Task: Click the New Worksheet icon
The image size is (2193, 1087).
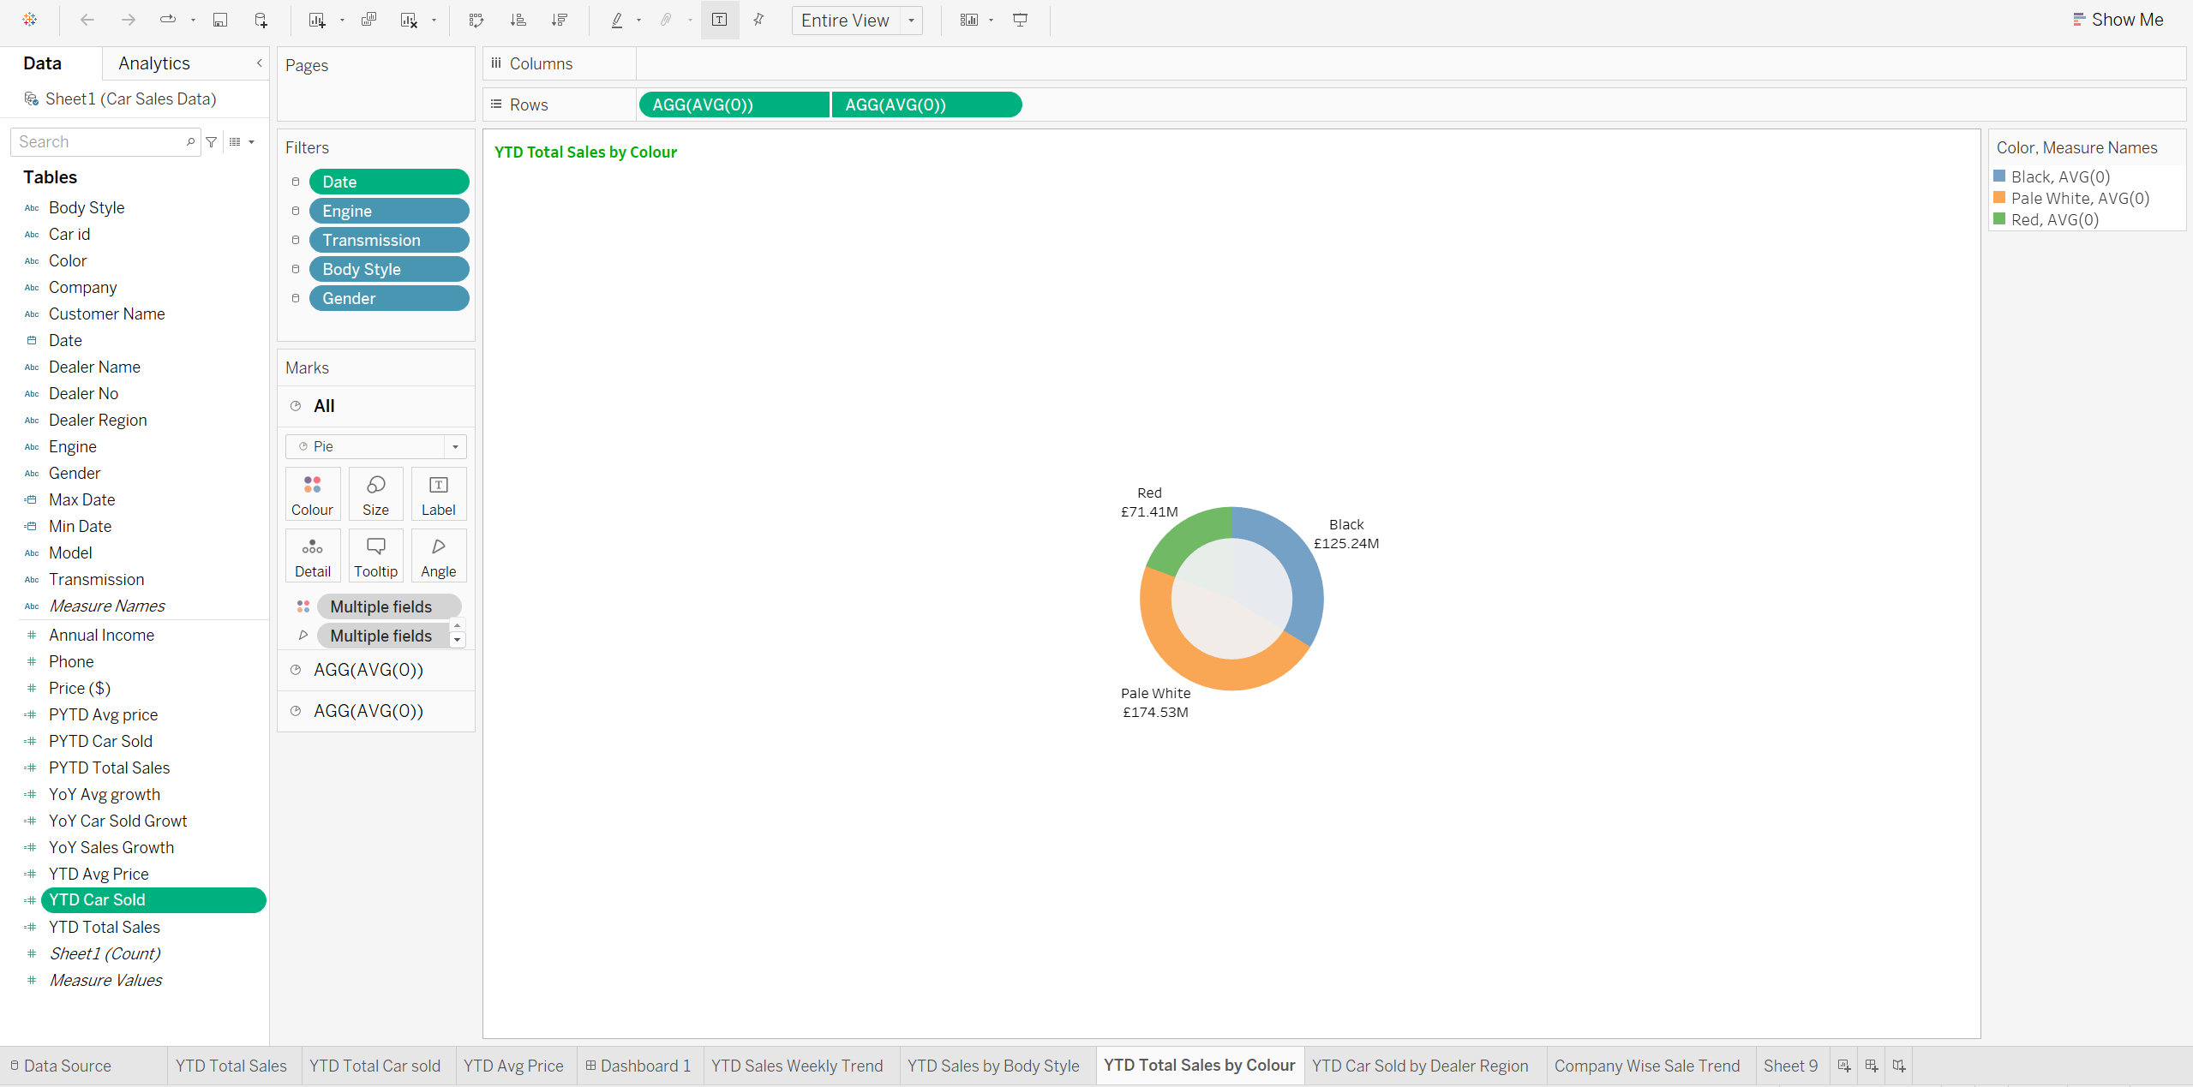Action: (x=317, y=20)
